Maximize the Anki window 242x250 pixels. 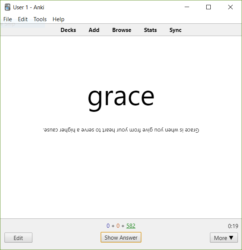pos(208,7)
